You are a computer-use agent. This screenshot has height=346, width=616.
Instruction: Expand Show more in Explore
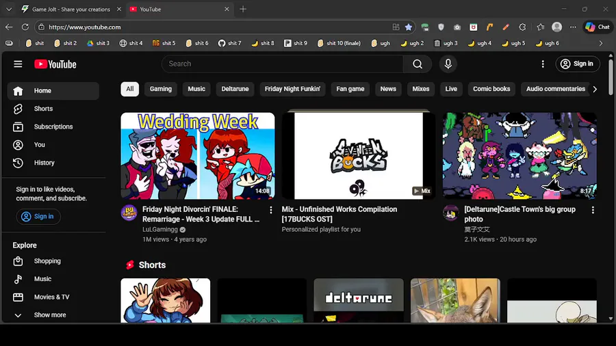click(53, 315)
